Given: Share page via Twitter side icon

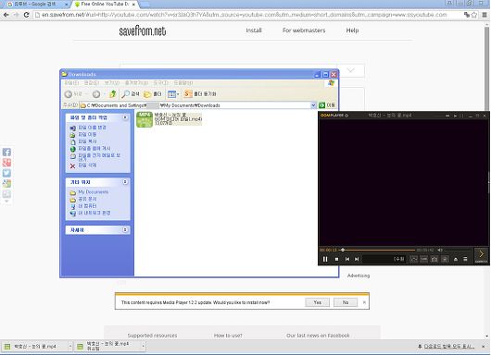Looking at the screenshot, I should click(6, 173).
